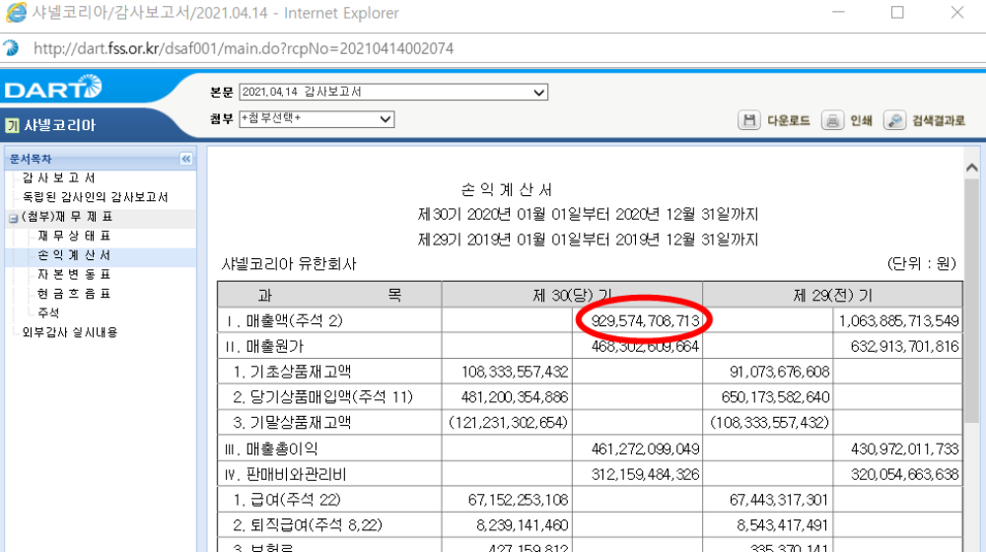The height and width of the screenshot is (552, 986).
Task: Open 외부감사 실시내용 in the tree
Action: 70,332
